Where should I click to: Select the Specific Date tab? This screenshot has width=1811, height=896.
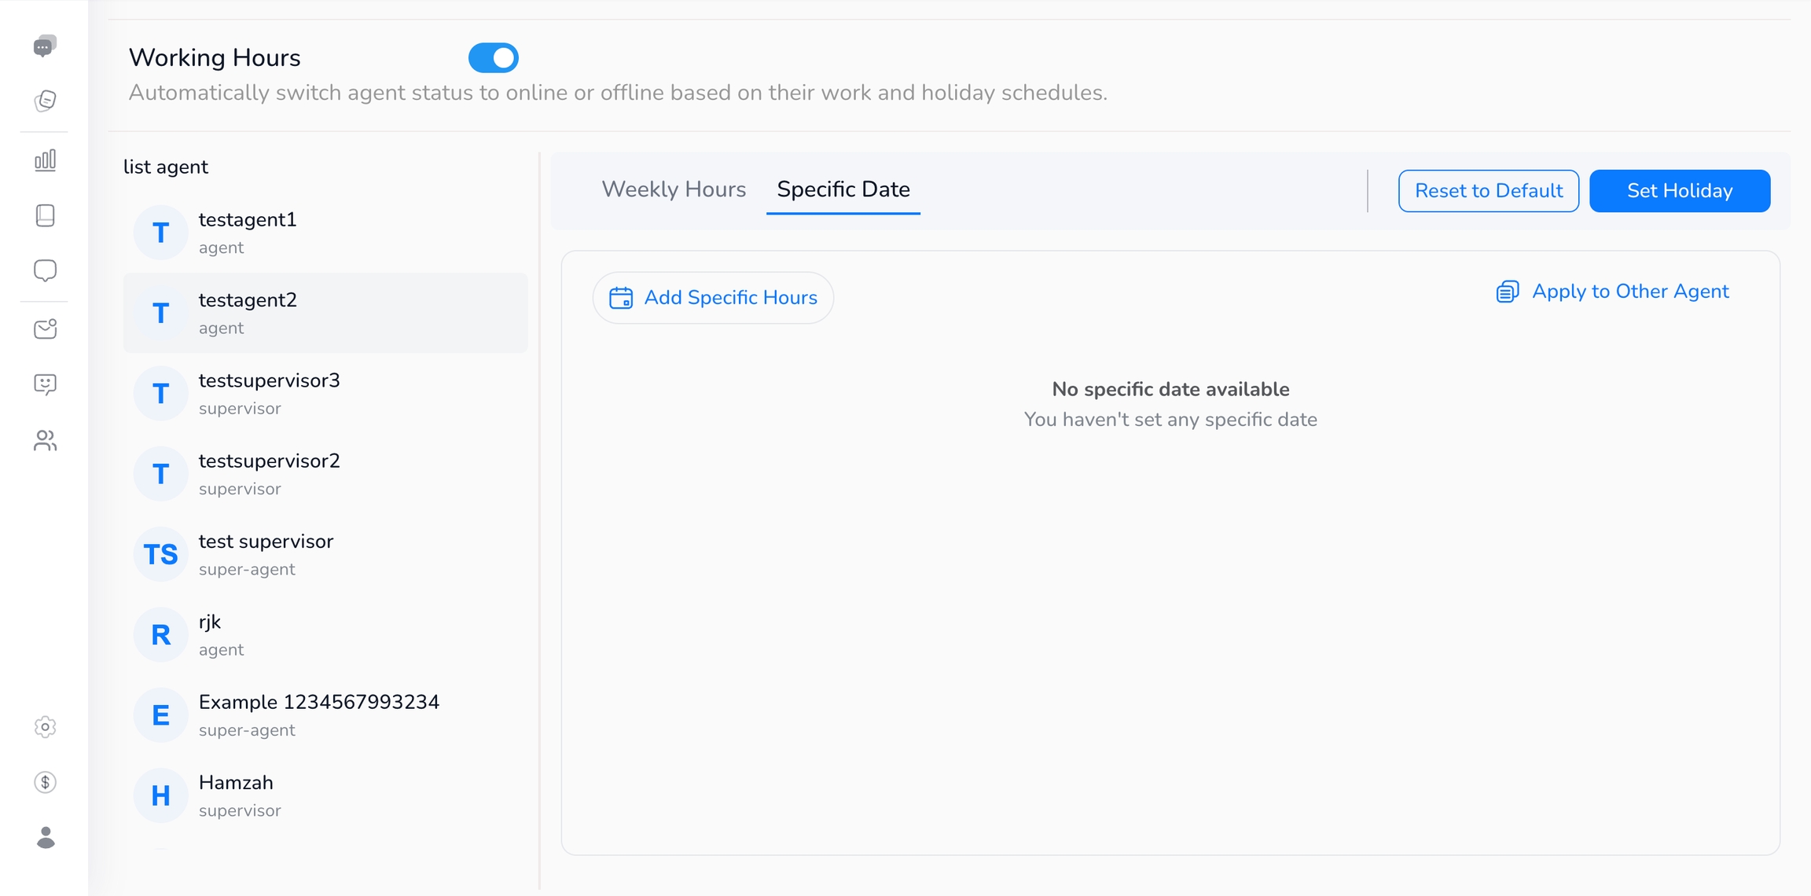843,189
